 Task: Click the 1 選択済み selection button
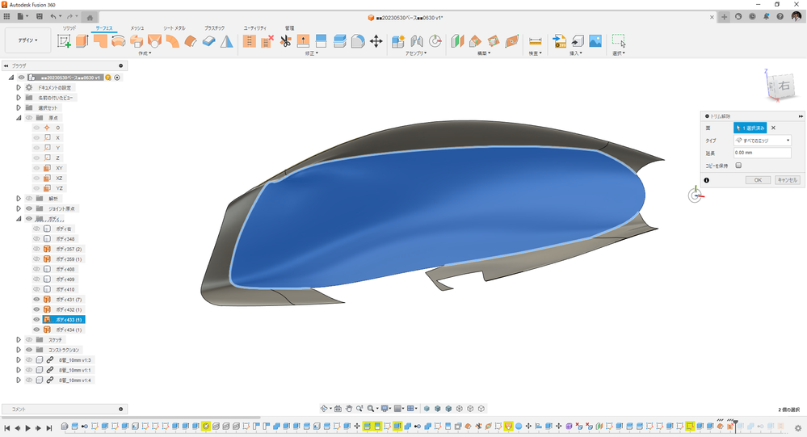coord(750,128)
